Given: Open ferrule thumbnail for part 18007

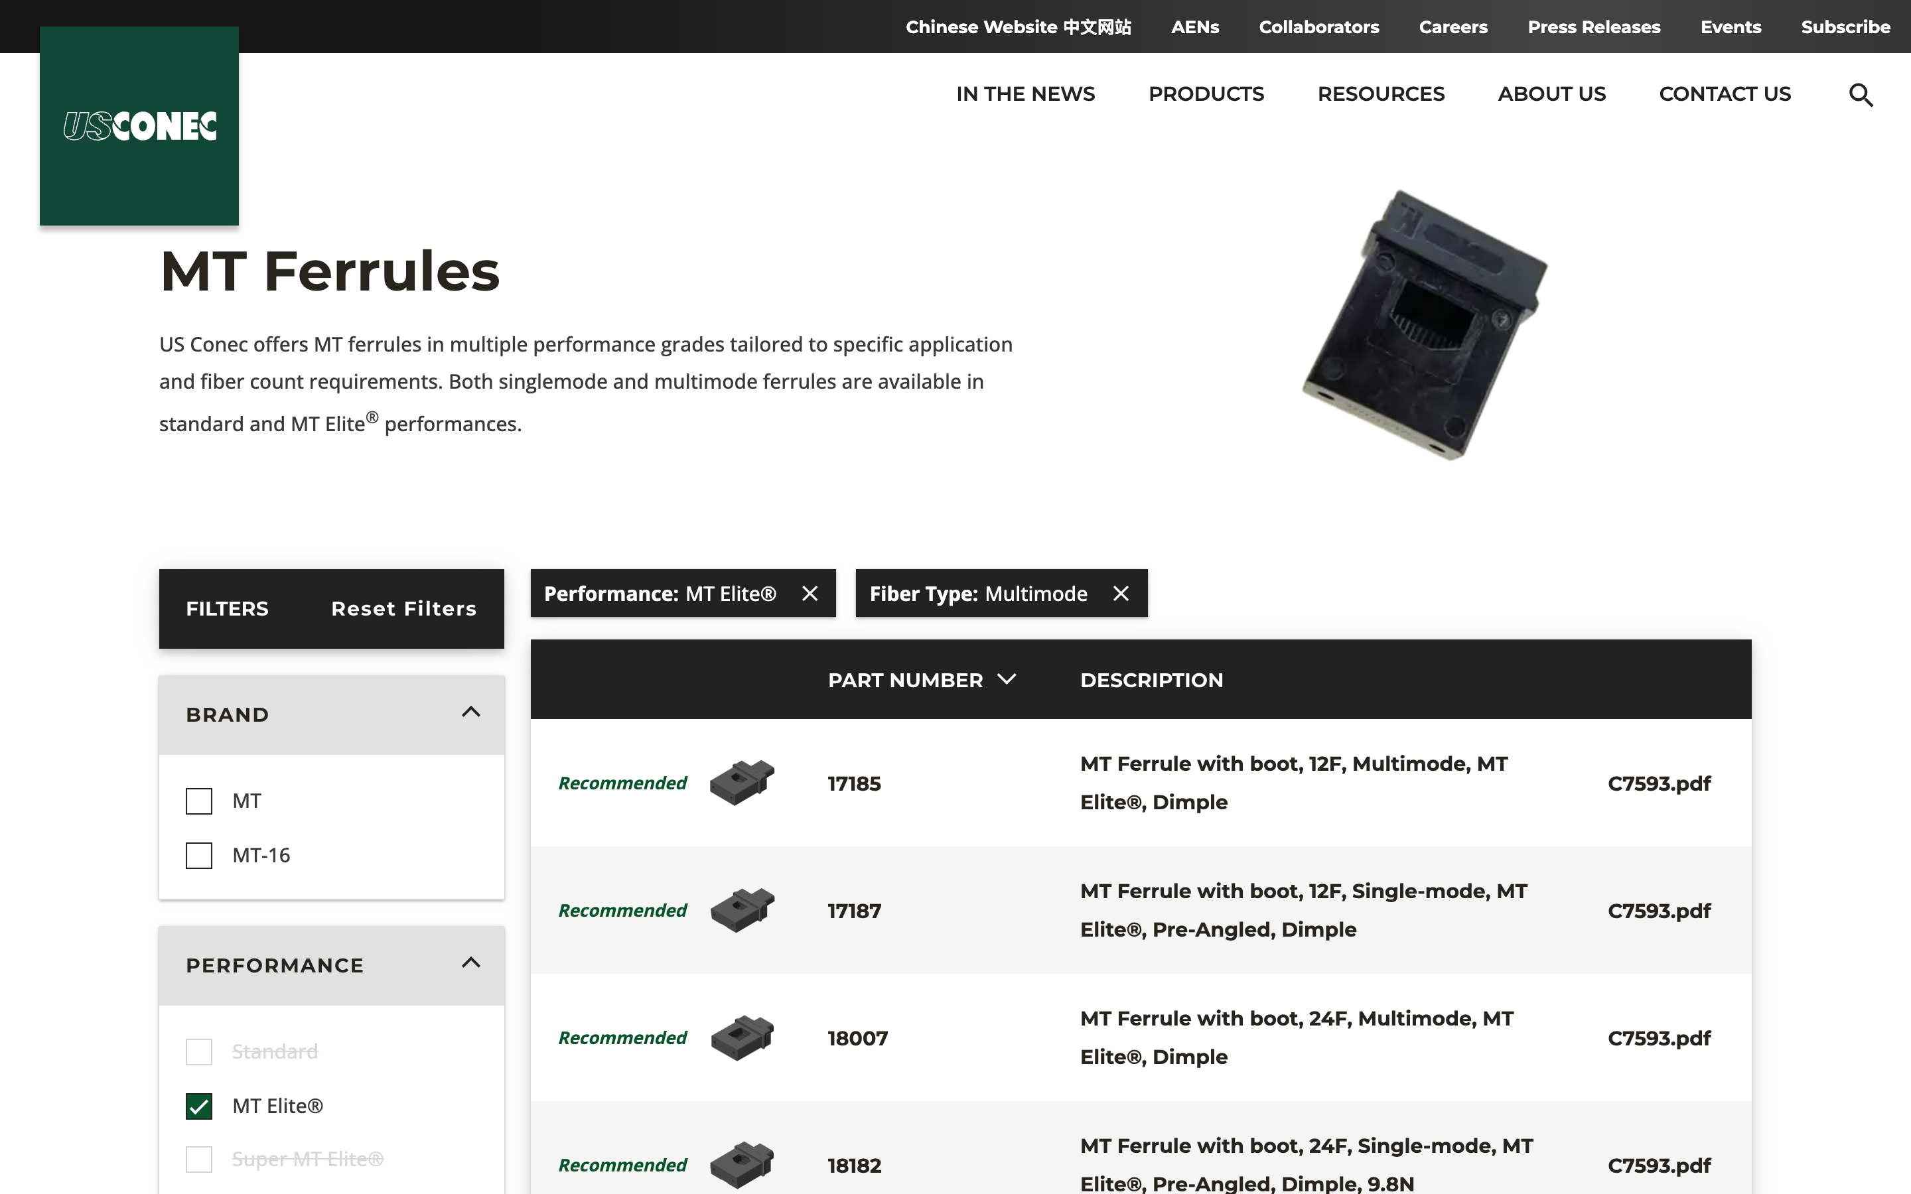Looking at the screenshot, I should pos(741,1037).
